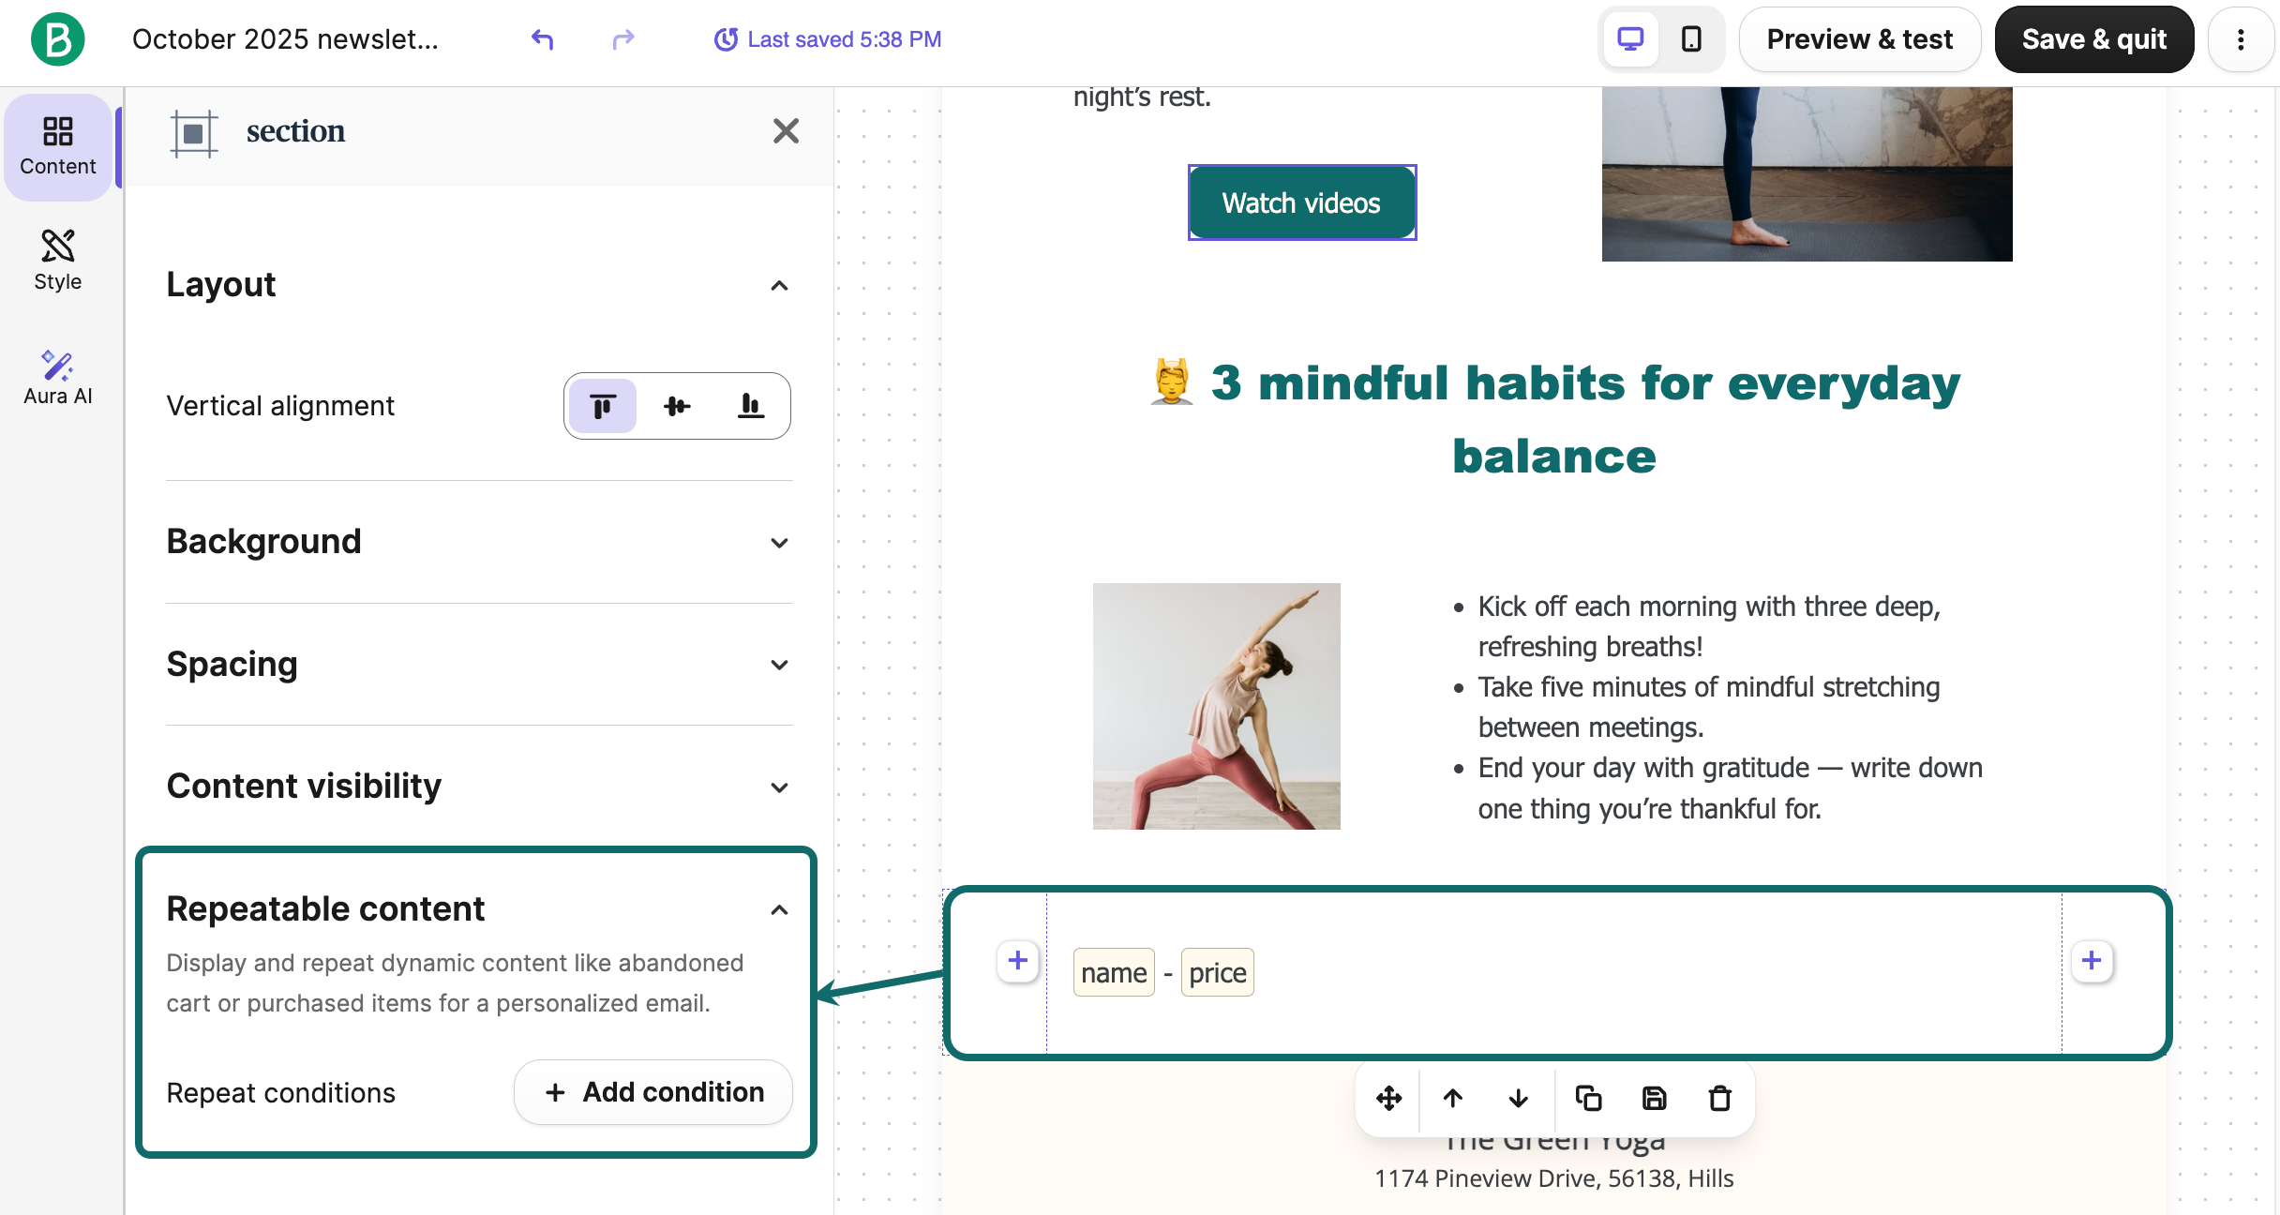This screenshot has height=1215, width=2280.
Task: Click the redo arrow icon
Action: click(622, 39)
